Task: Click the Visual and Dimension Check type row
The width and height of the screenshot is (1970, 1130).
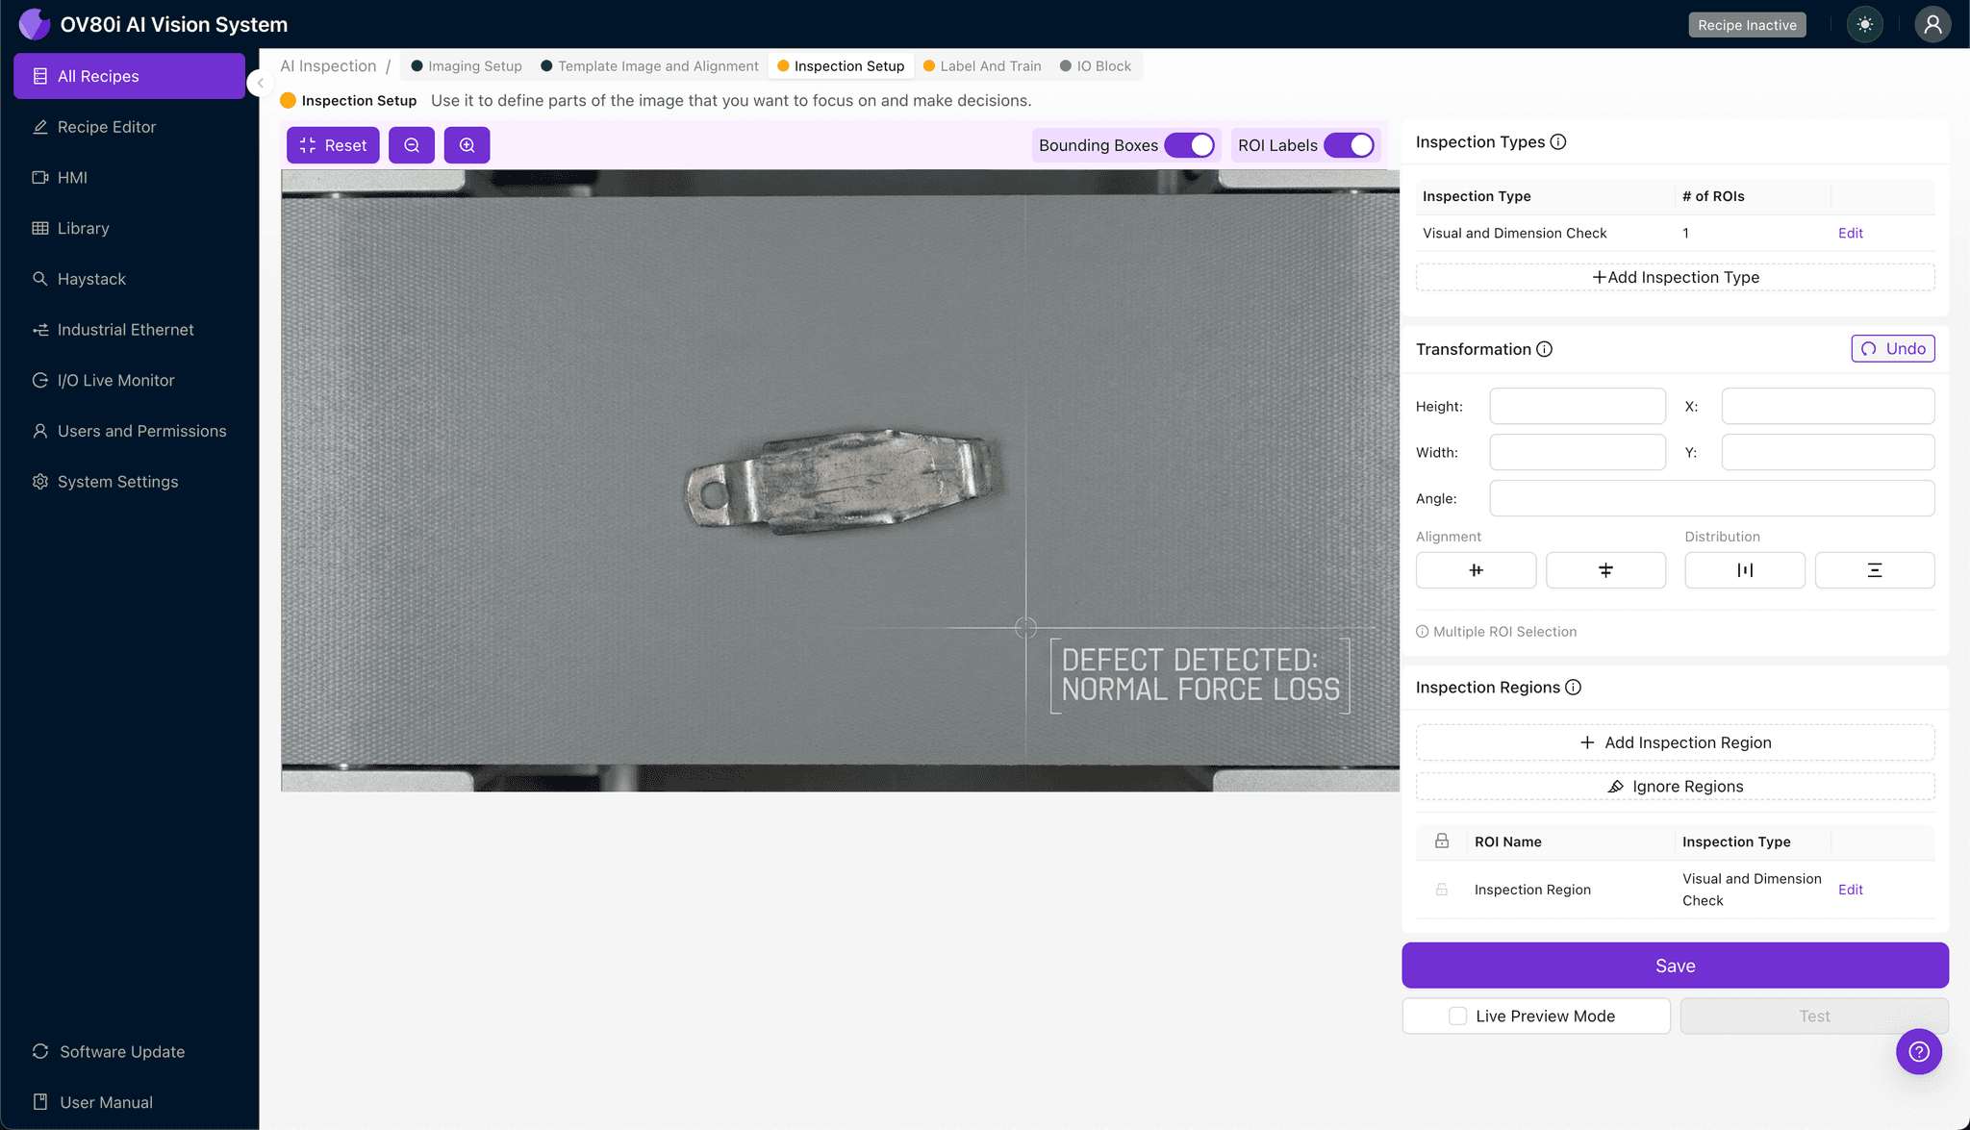Action: [1676, 233]
